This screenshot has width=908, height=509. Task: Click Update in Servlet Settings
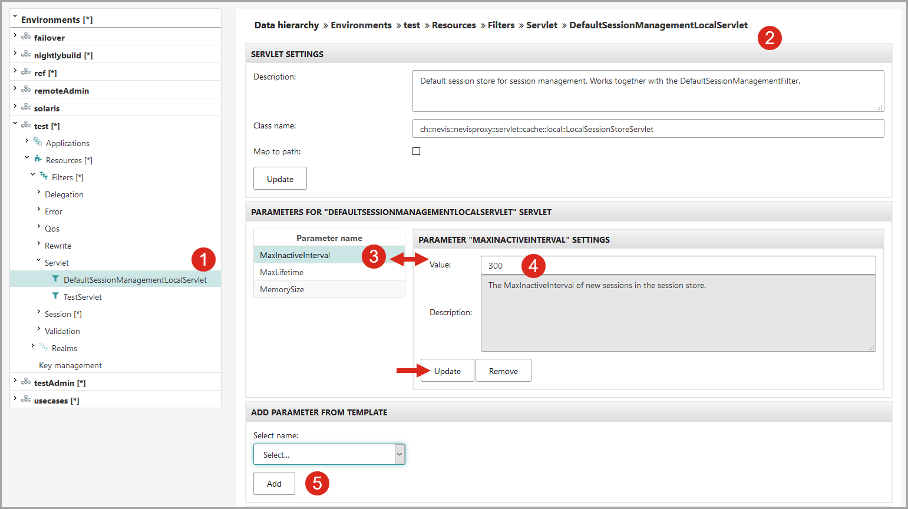280,179
